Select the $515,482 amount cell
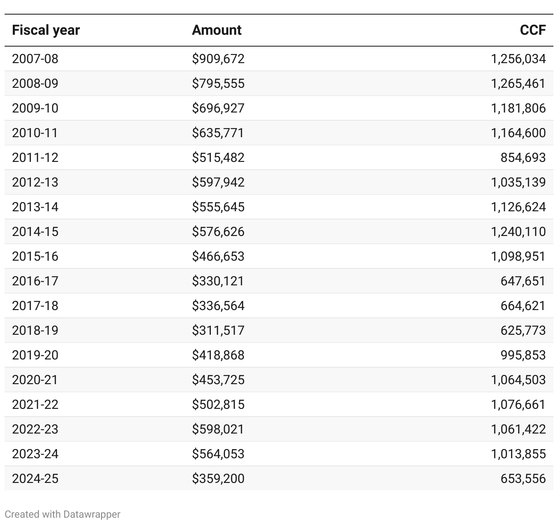558x525 pixels. coord(218,157)
